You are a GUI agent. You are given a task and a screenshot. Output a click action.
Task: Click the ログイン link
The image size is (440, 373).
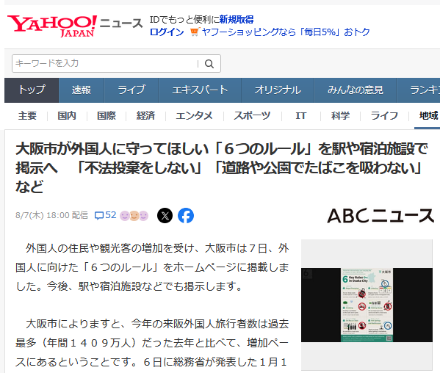[167, 32]
